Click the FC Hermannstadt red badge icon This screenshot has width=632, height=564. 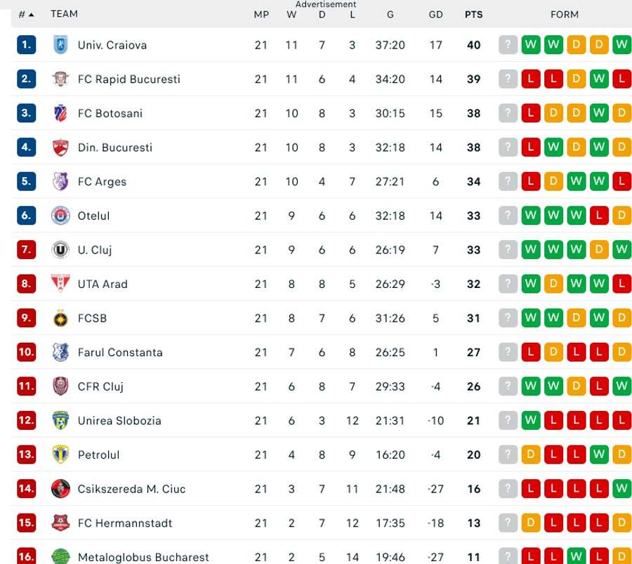click(x=60, y=523)
